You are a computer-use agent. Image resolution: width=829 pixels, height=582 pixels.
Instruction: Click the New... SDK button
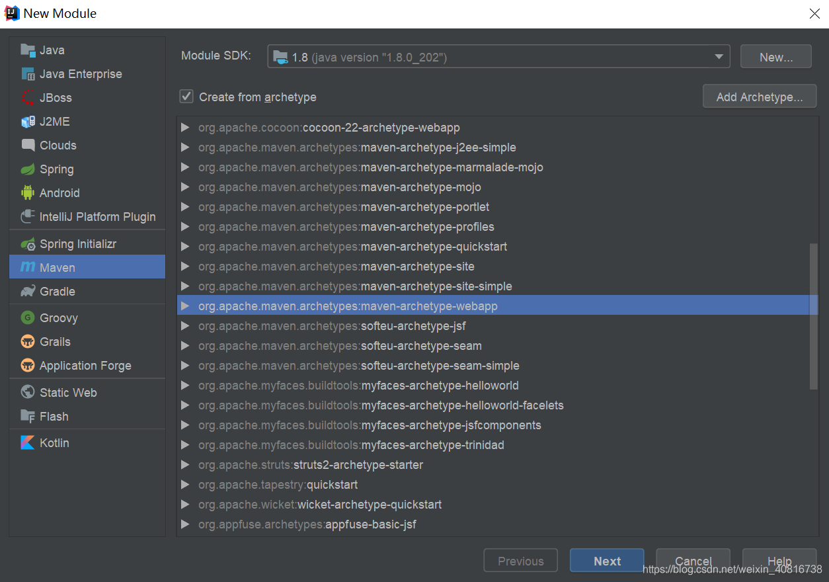click(776, 57)
